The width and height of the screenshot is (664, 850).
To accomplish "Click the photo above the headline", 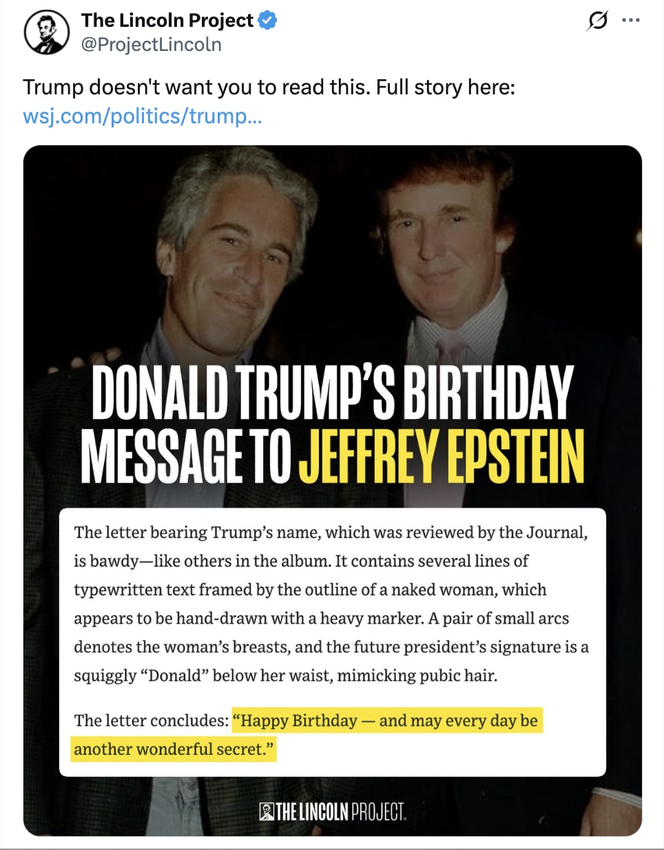I will pyautogui.click(x=331, y=248).
